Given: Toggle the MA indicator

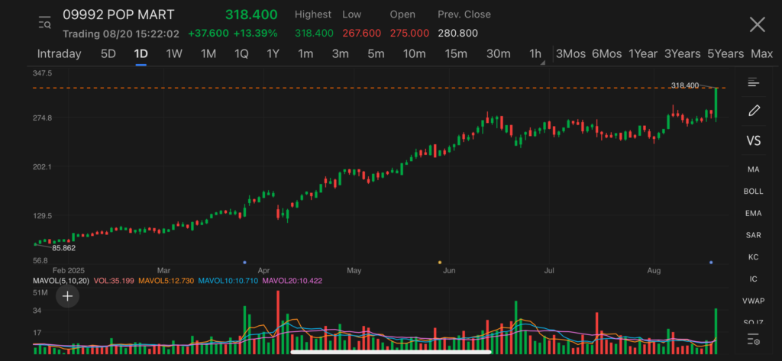Looking at the screenshot, I should coord(753,169).
